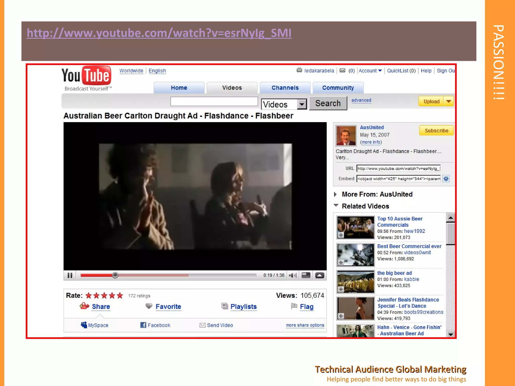Switch to the Home tab
515x386 pixels.
(x=179, y=88)
